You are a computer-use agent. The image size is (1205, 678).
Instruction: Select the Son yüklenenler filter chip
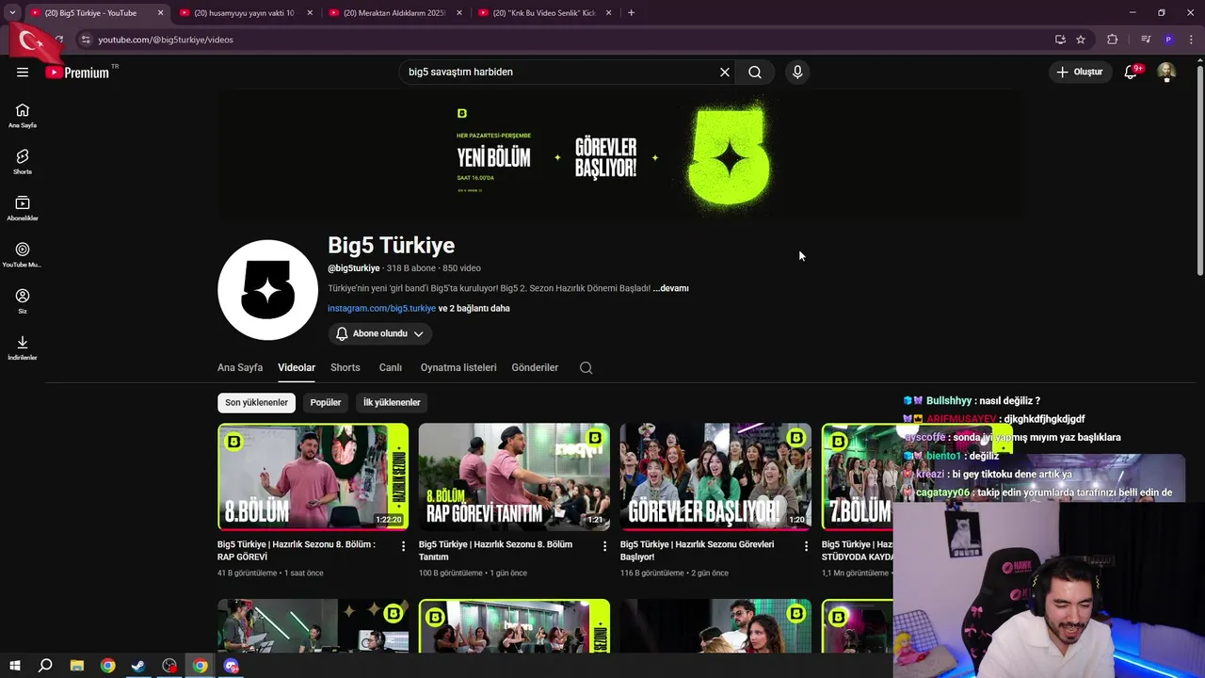pos(256,402)
